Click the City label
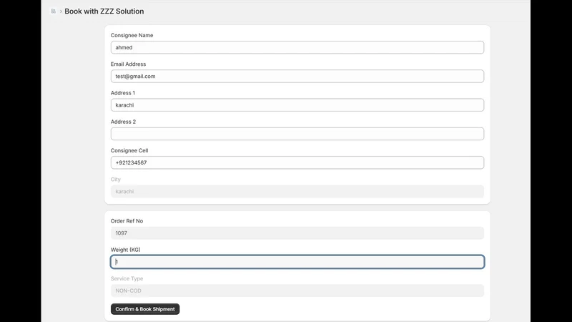This screenshot has width=572, height=322. click(x=115, y=180)
